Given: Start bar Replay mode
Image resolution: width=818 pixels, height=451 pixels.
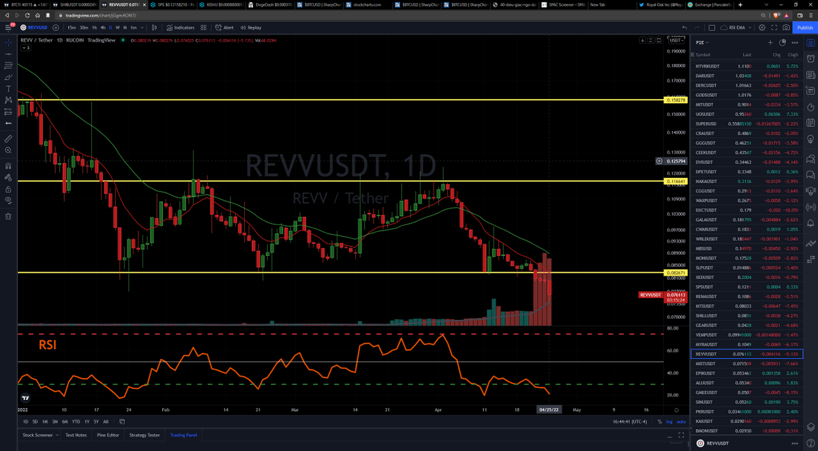Looking at the screenshot, I should click(251, 27).
